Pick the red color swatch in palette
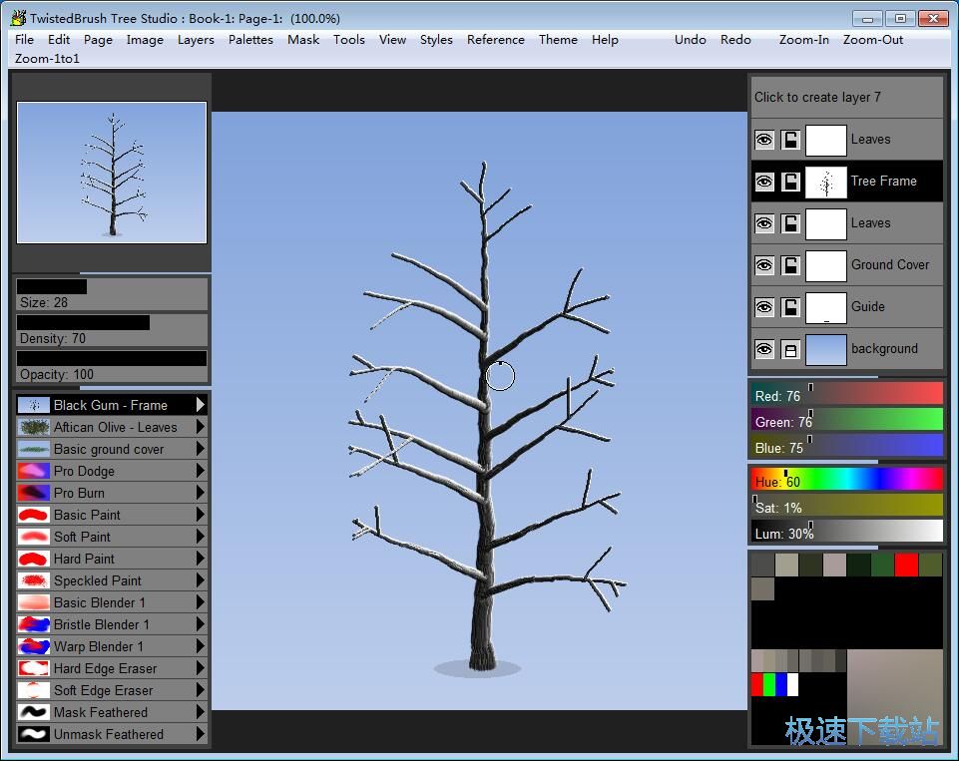This screenshot has height=761, width=959. [x=906, y=565]
